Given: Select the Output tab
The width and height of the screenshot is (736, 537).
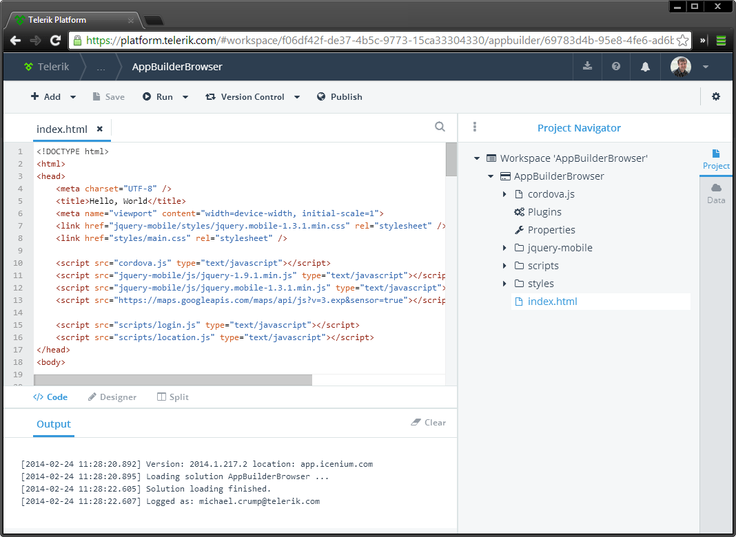Looking at the screenshot, I should 54,424.
